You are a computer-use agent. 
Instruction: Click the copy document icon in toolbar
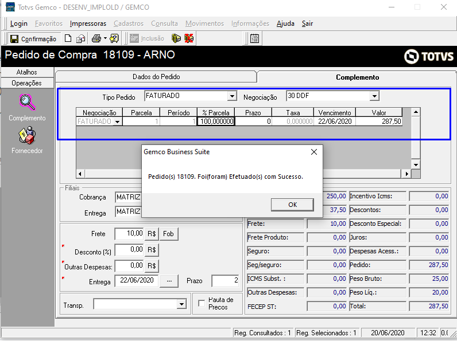80,39
